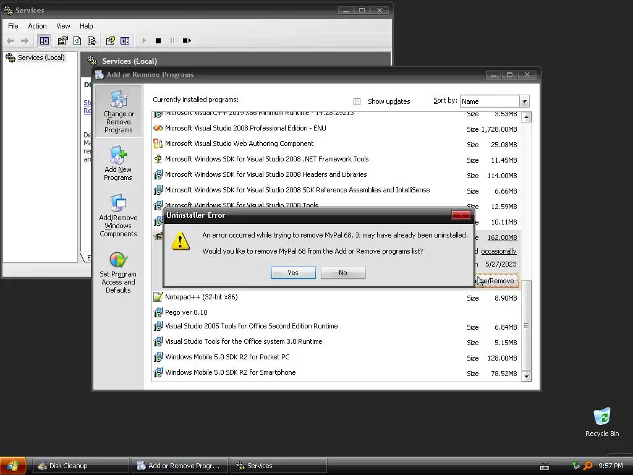Select Visual Studio 2005 Tools for Office entry
The width and height of the screenshot is (633, 475).
[335, 327]
